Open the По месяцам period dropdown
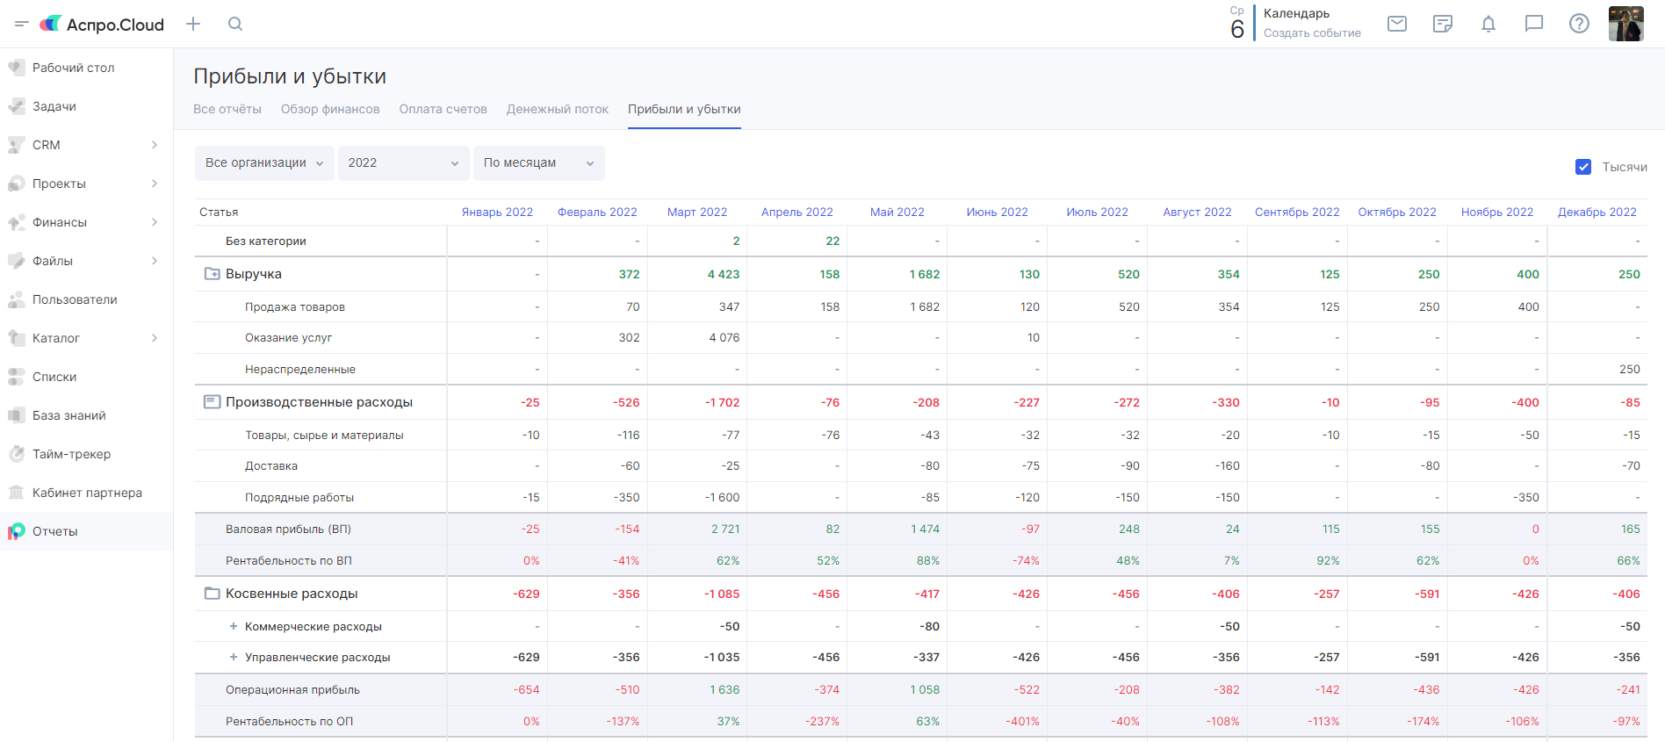The height and width of the screenshot is (742, 1665). coord(538,163)
